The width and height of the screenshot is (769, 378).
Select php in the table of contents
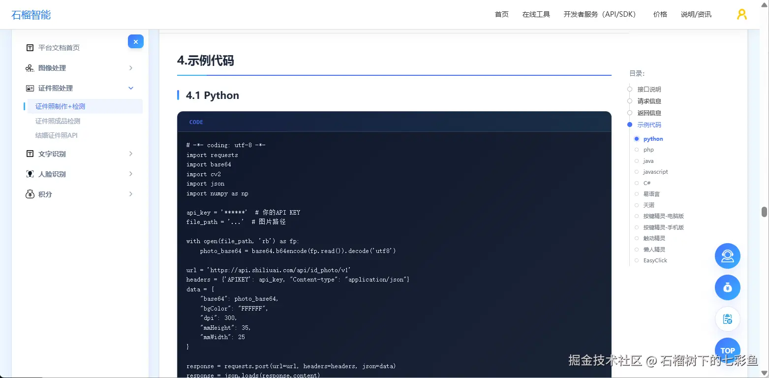tap(648, 150)
